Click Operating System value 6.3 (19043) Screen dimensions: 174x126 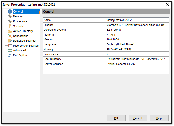tap(137, 30)
